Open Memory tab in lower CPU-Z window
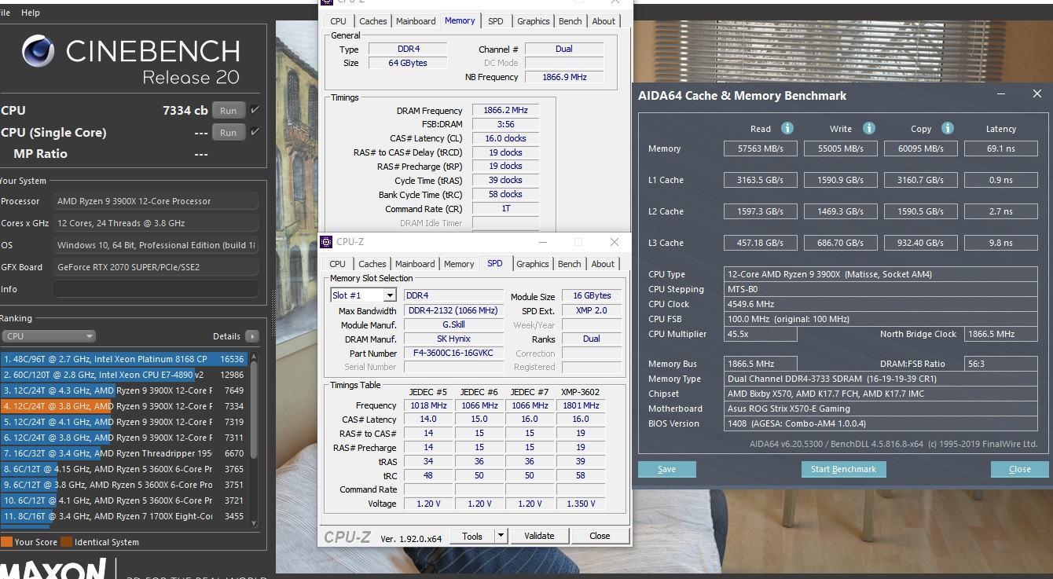The height and width of the screenshot is (579, 1053). point(459,264)
